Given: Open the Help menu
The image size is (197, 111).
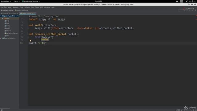Looking at the screenshot, I should tap(53, 7).
